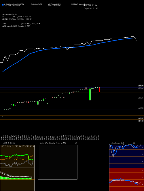Click the tall green candlestick
Image resolution: width=144 pixels, height=191 pixels.
point(90,94)
